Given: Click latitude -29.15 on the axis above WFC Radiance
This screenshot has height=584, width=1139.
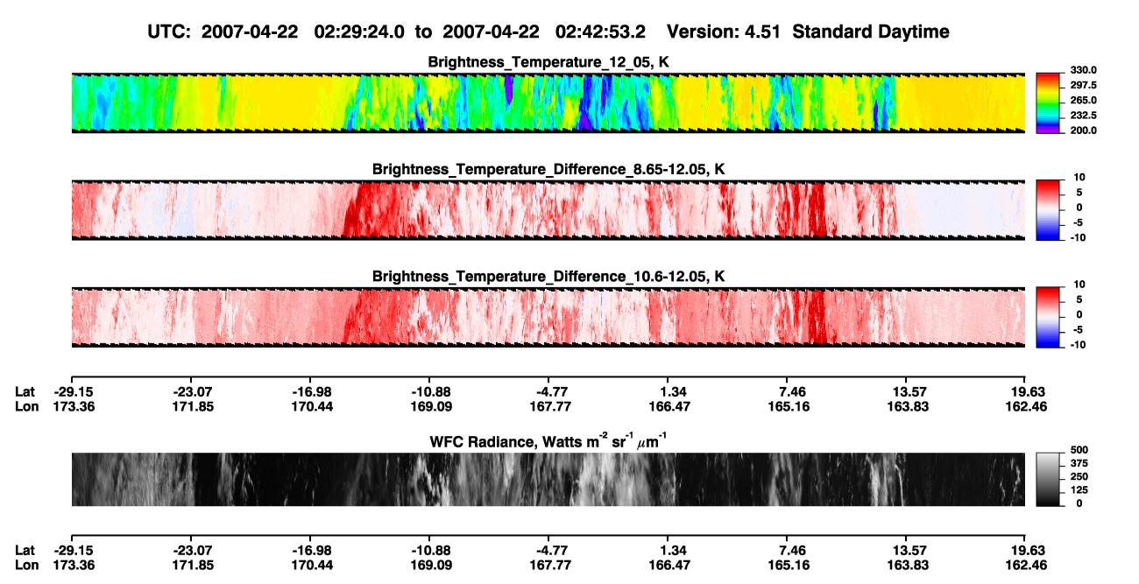Looking at the screenshot, I should click(x=72, y=391).
